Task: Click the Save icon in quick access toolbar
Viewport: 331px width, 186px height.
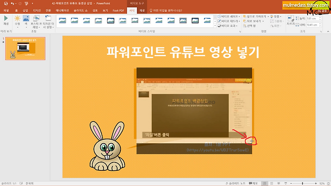Action: pos(6,3)
